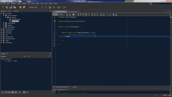Select FileScanner.java in the Projects tree

point(16,19)
